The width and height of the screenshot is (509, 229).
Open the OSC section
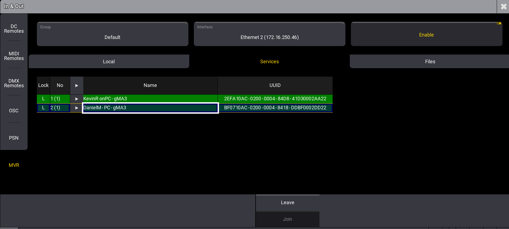click(x=14, y=110)
